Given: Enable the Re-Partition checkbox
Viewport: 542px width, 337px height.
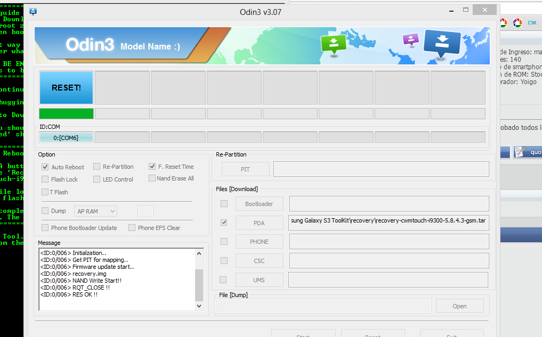Looking at the screenshot, I should click(x=97, y=167).
